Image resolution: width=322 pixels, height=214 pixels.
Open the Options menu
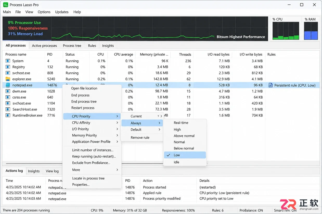pyautogui.click(x=44, y=12)
